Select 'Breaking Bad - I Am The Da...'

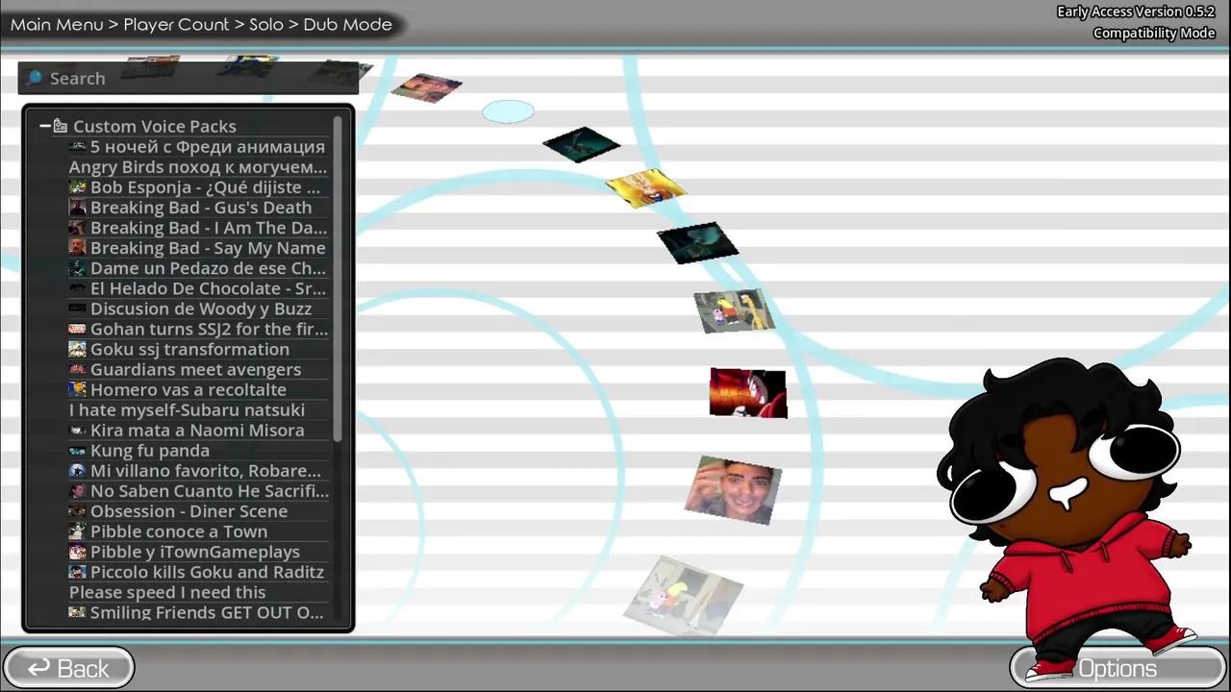pyautogui.click(x=209, y=228)
